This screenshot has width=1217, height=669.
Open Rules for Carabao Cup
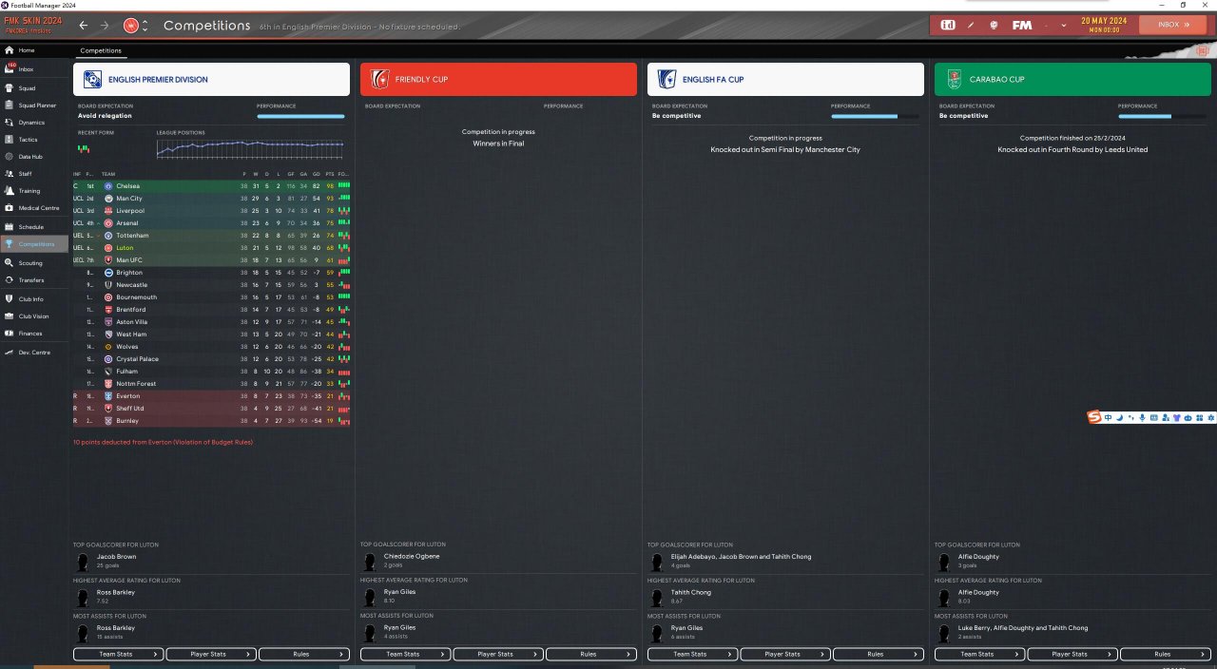click(1166, 654)
